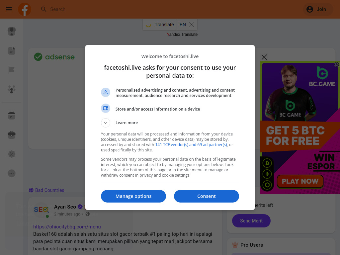Focus the Search input field

pos(100,9)
